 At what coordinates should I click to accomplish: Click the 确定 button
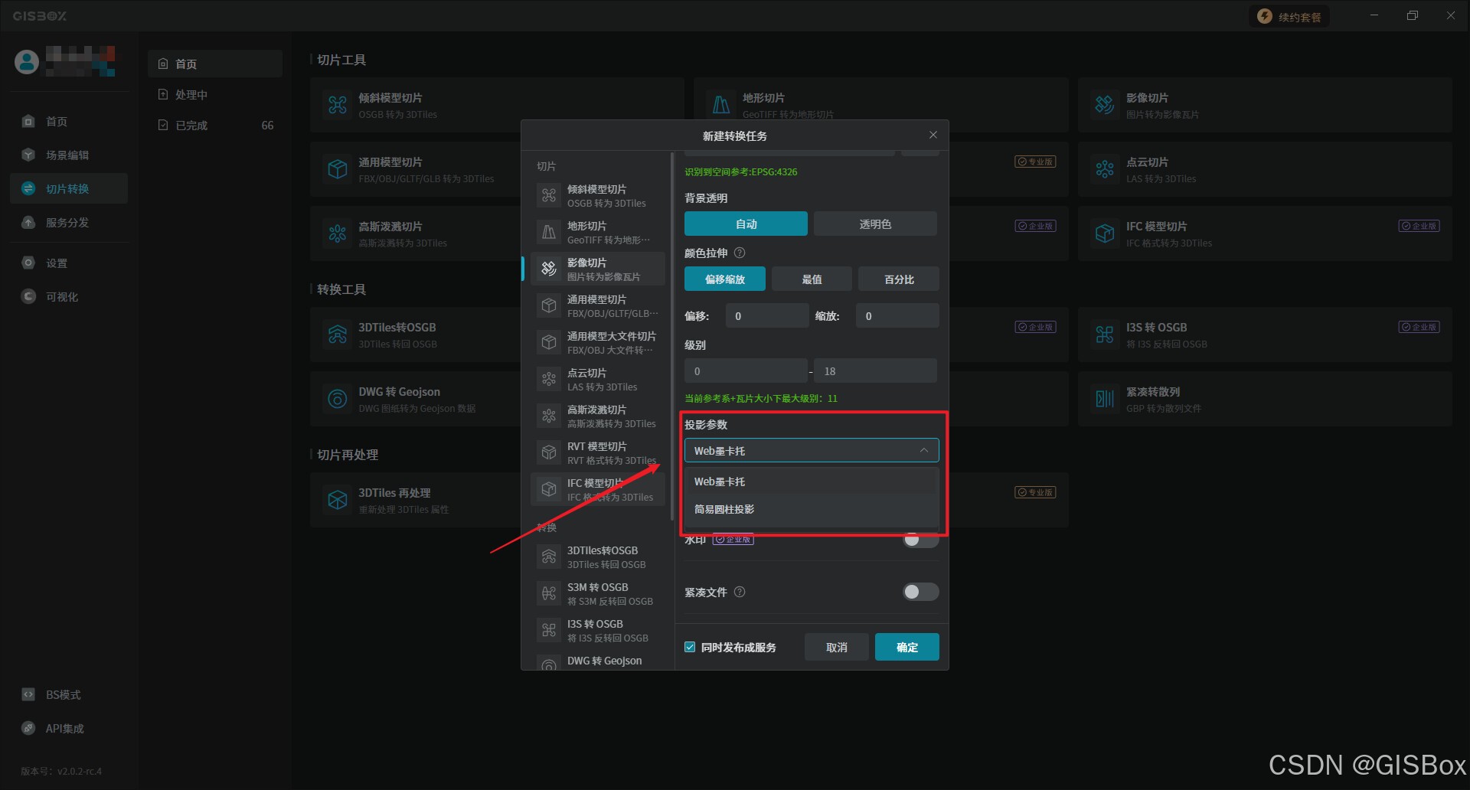[906, 648]
